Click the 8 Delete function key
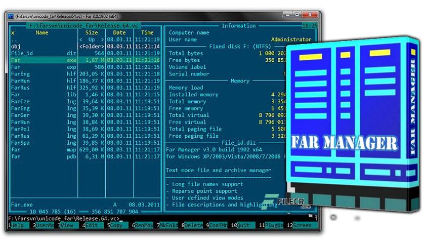This screenshot has height=245, width=423. pos(192,225)
